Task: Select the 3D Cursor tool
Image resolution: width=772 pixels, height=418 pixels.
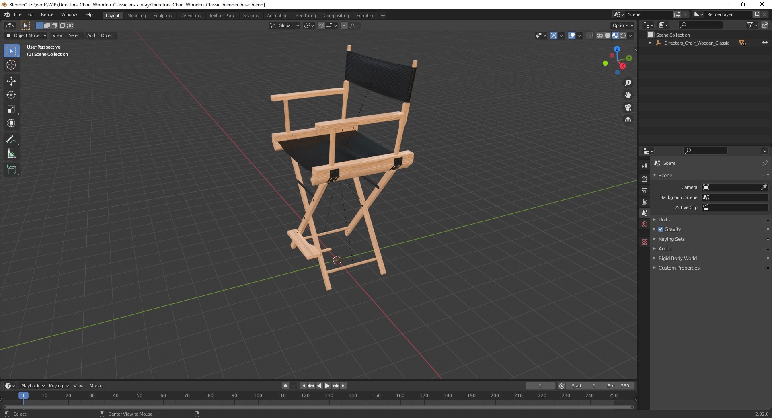Action: [11, 65]
